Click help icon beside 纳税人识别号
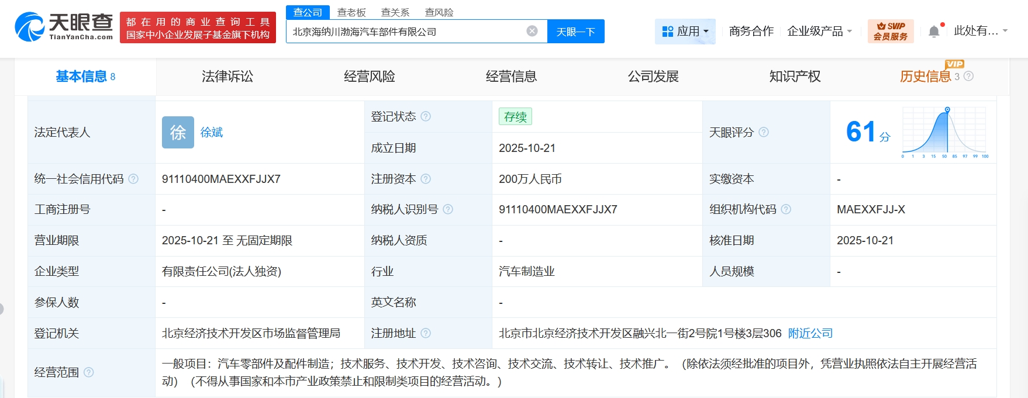This screenshot has height=398, width=1028. tap(448, 209)
